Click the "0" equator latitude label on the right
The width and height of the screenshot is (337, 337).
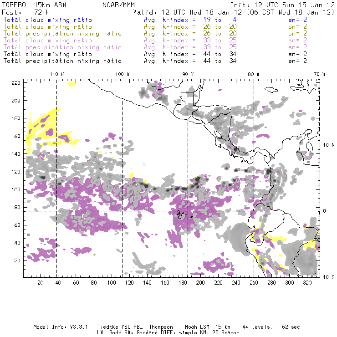click(325, 211)
